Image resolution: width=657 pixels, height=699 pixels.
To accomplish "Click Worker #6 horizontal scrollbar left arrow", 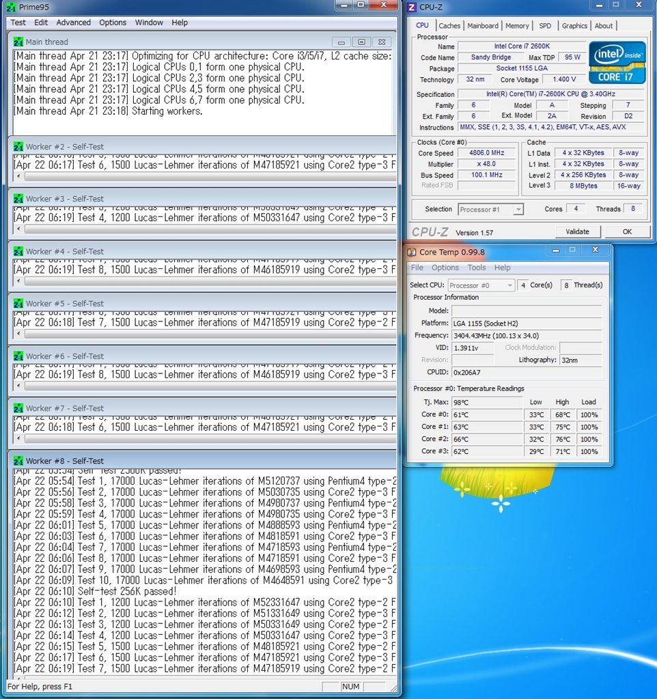I will coord(18,386).
